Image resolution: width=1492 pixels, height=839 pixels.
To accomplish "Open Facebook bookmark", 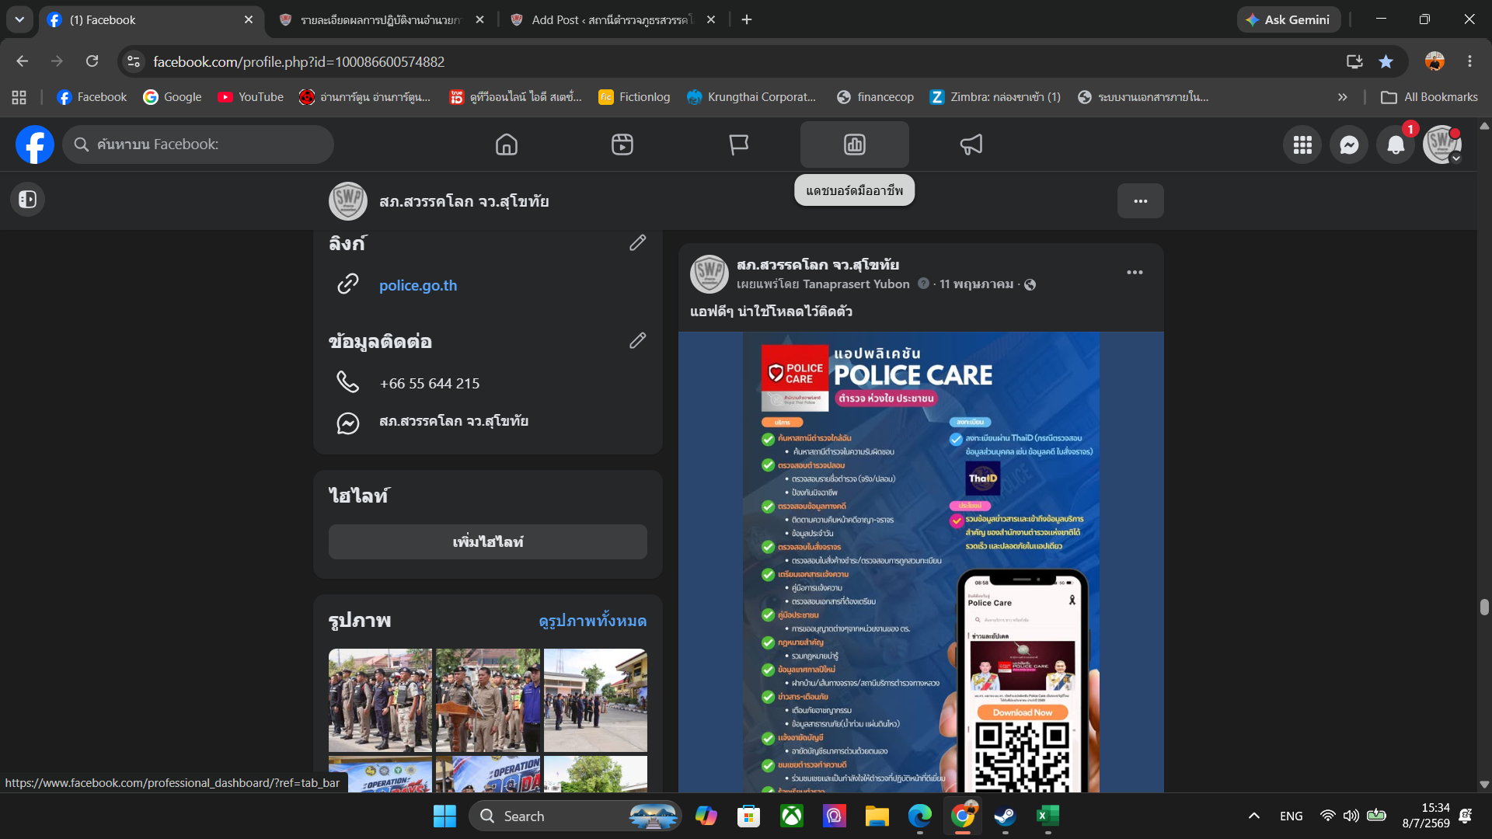I will tap(92, 97).
